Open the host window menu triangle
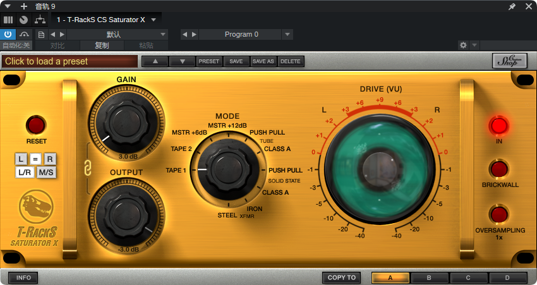537x285 pixels. tap(8, 6)
